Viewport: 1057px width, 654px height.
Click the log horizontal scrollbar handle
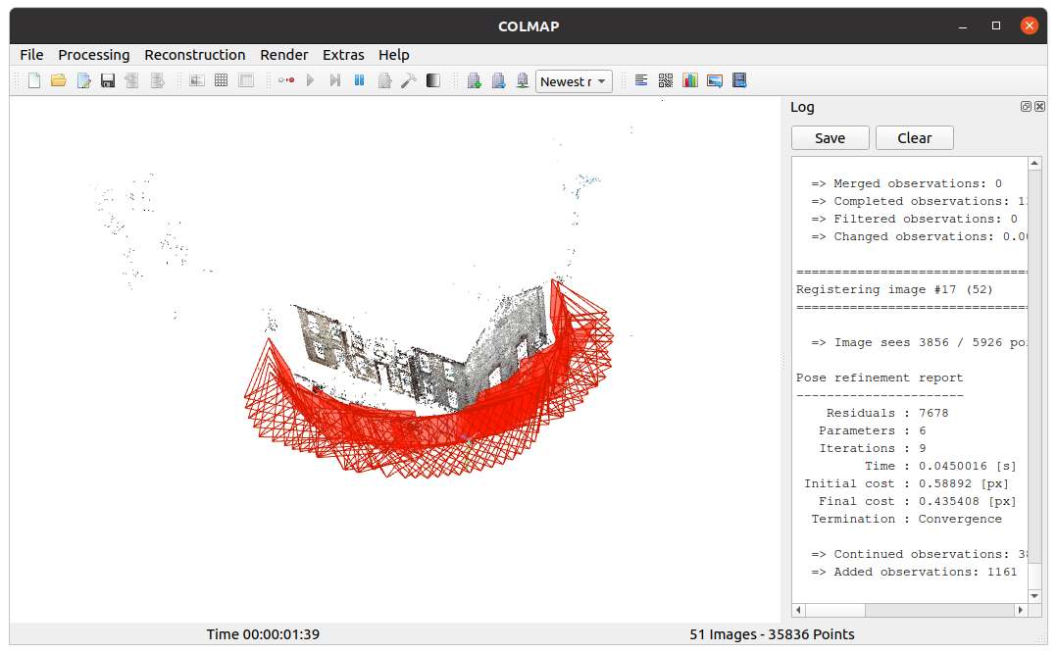(x=835, y=610)
